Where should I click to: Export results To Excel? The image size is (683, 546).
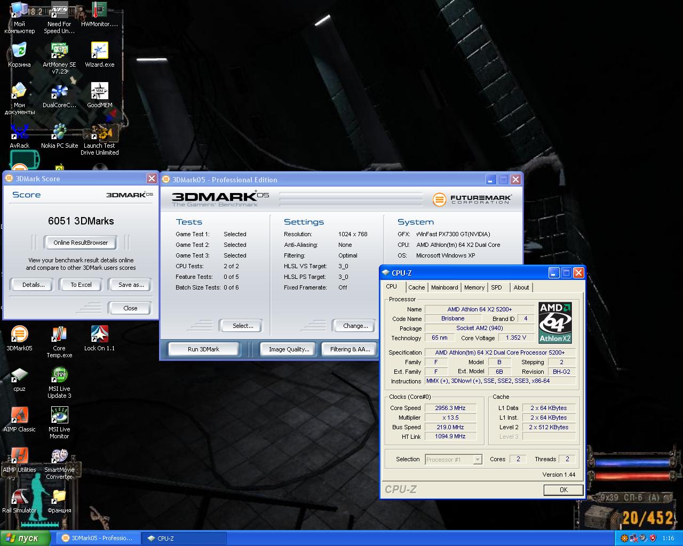tap(81, 285)
